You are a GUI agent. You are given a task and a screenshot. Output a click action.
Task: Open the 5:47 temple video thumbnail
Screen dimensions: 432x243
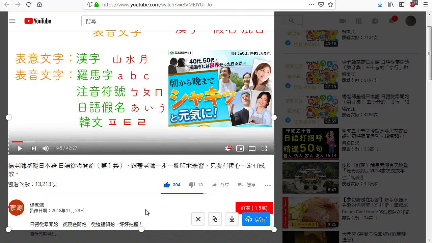[311, 178]
